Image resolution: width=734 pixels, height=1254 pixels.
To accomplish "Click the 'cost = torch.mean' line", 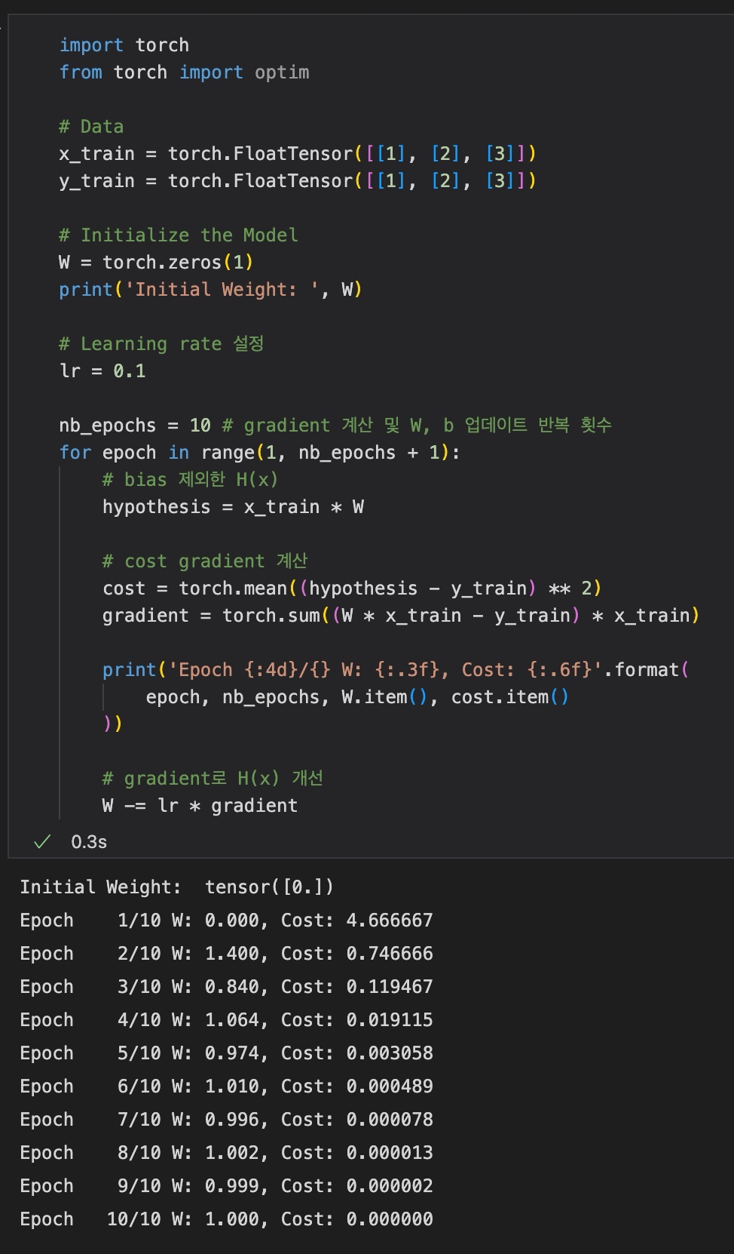I will tap(352, 589).
